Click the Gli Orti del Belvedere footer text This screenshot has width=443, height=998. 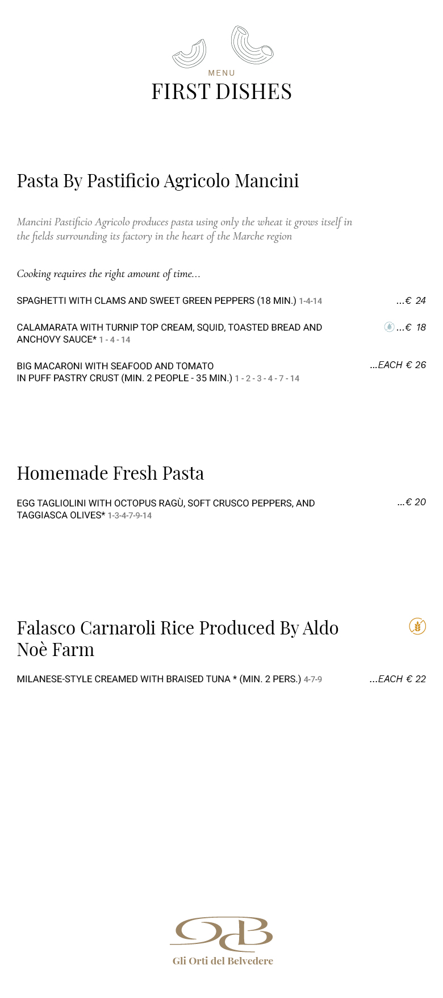223,961
